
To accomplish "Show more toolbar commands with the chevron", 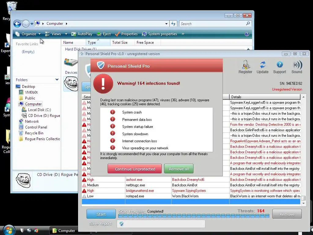I will pyautogui.click(x=183, y=34).
